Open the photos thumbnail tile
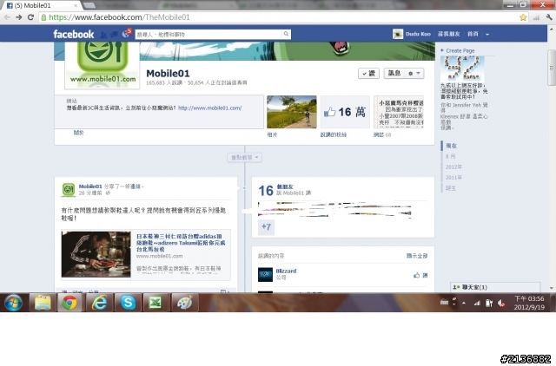Screen dimensions: 556x366 (292, 112)
